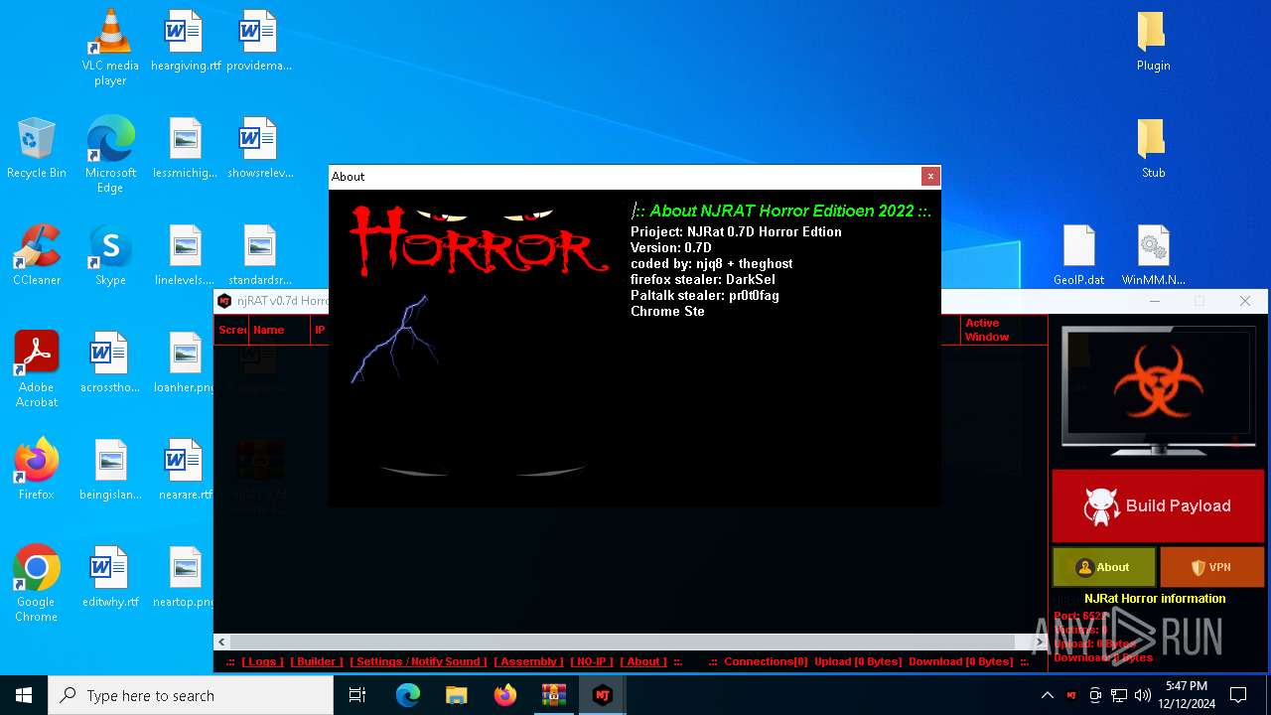Open neartop.png image file
The height and width of the screenshot is (715, 1271).
coord(186,577)
